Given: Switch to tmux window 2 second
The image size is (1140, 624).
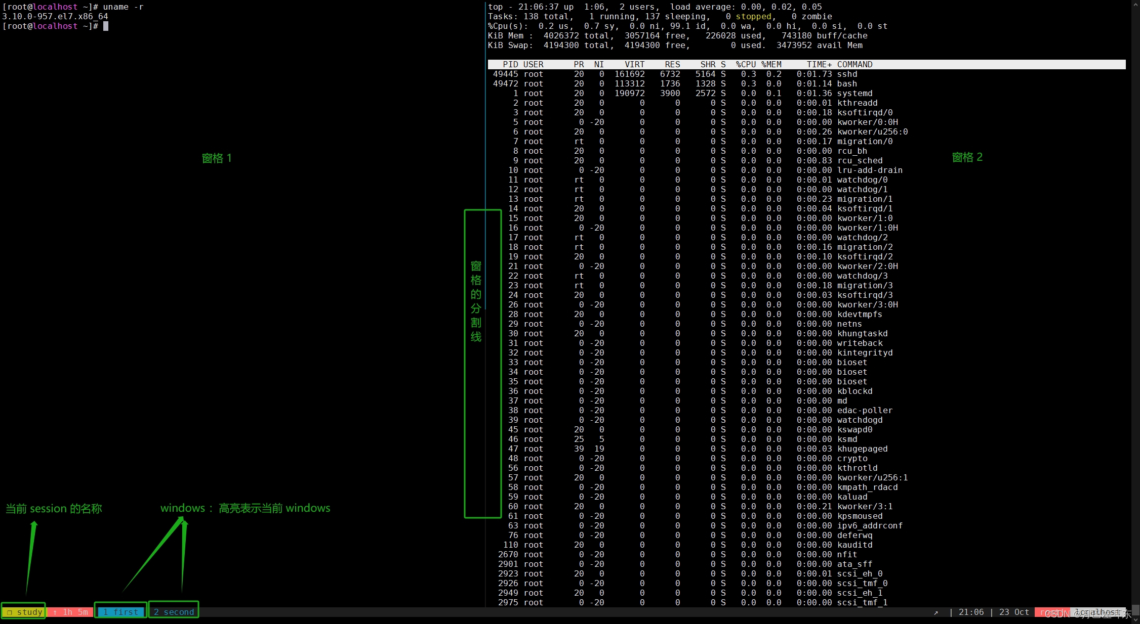Looking at the screenshot, I should [x=174, y=612].
